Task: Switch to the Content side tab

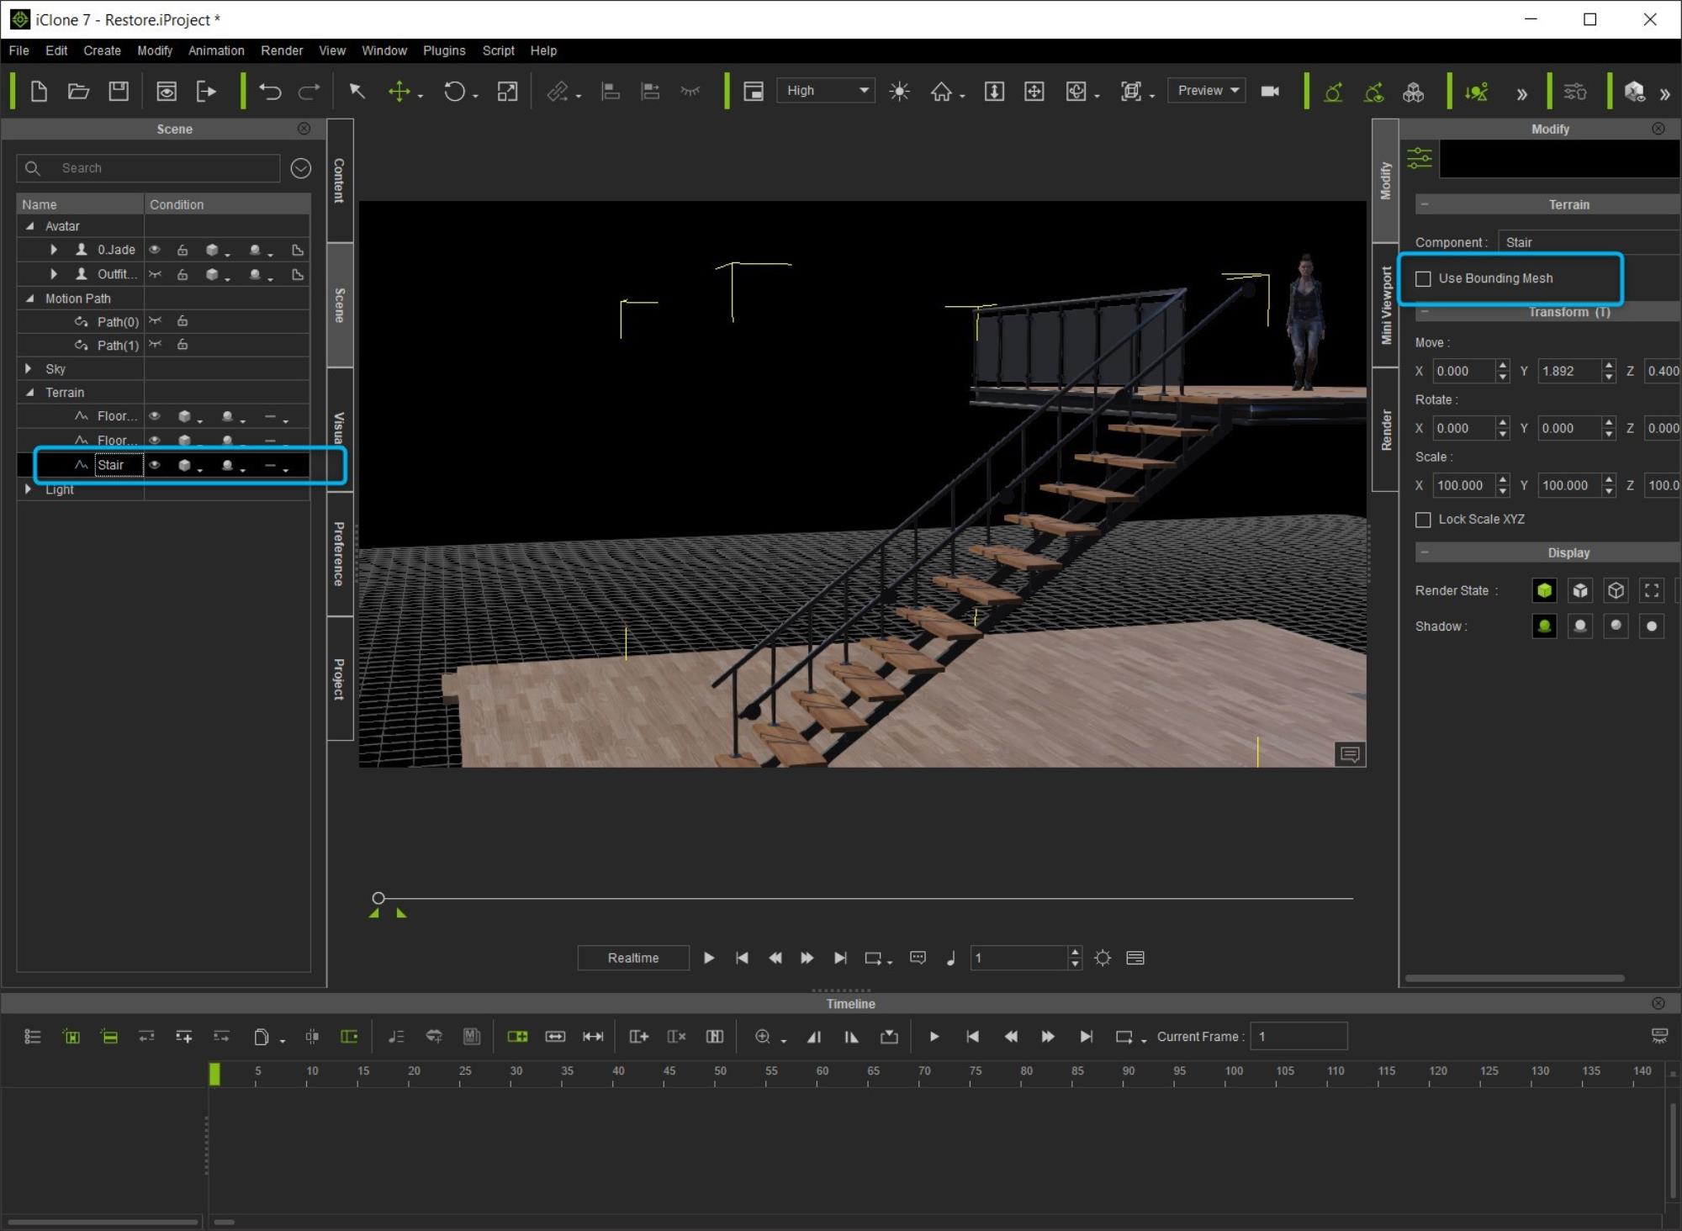Action: (339, 180)
